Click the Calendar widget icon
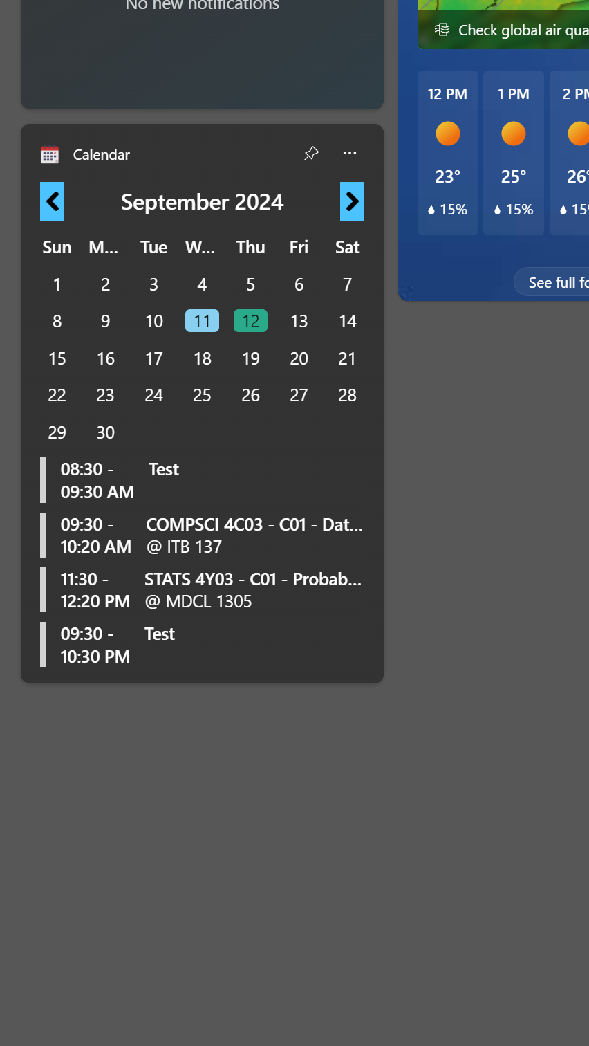Screen dimensions: 589x1046 48,154
